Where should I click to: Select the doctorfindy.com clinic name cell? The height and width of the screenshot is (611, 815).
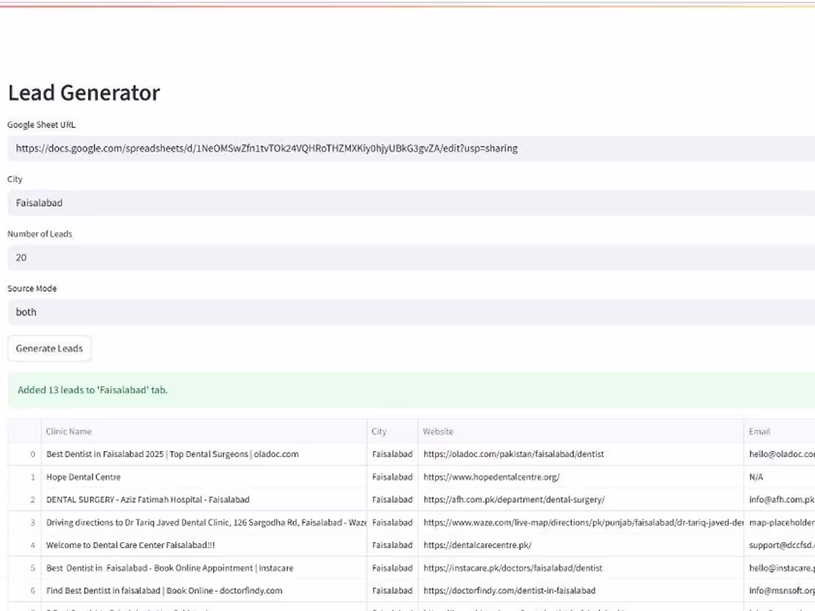point(204,591)
